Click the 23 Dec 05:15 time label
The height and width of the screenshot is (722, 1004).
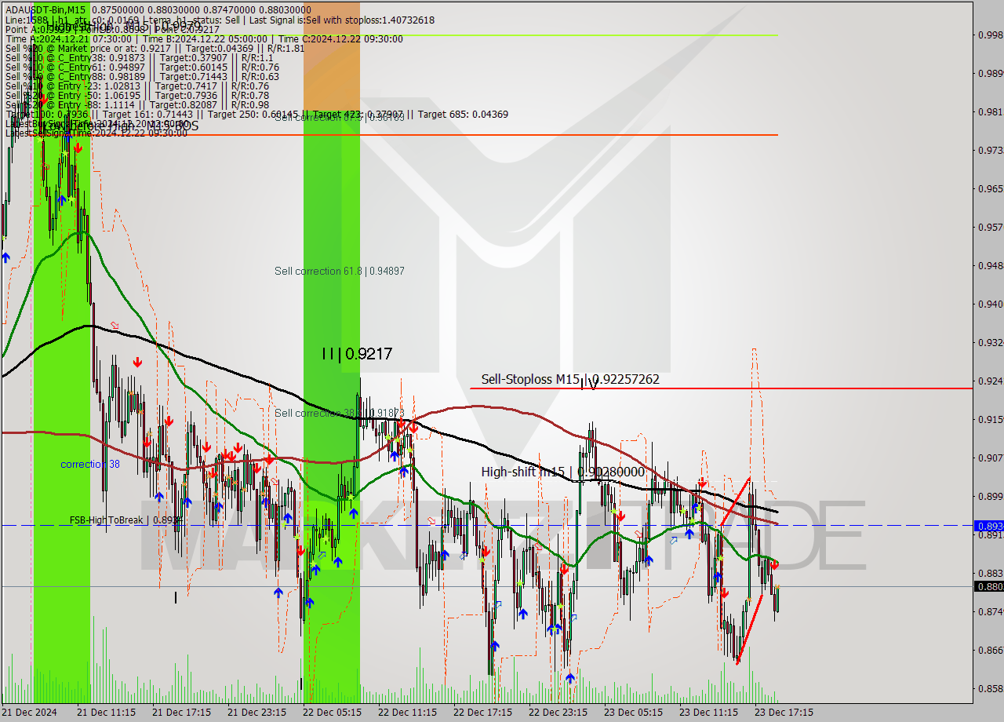633,713
